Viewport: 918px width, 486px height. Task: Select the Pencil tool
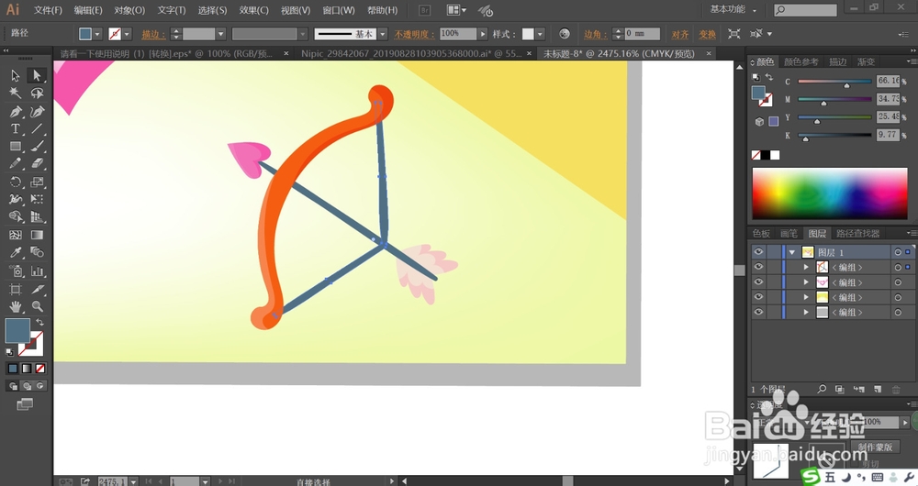pyautogui.click(x=16, y=164)
